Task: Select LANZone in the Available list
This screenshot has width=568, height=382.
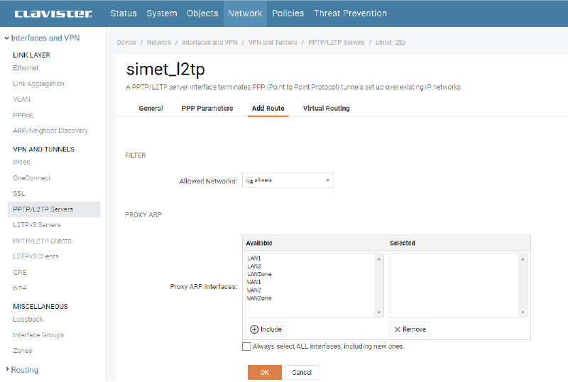Action: click(259, 274)
